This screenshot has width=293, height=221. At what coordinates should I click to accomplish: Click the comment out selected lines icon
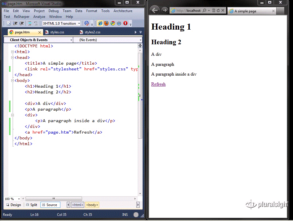point(29,23)
